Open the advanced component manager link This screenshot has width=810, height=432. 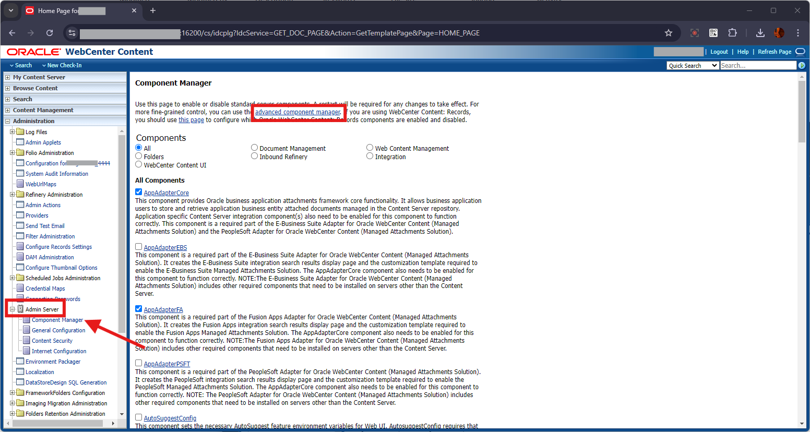pos(297,112)
